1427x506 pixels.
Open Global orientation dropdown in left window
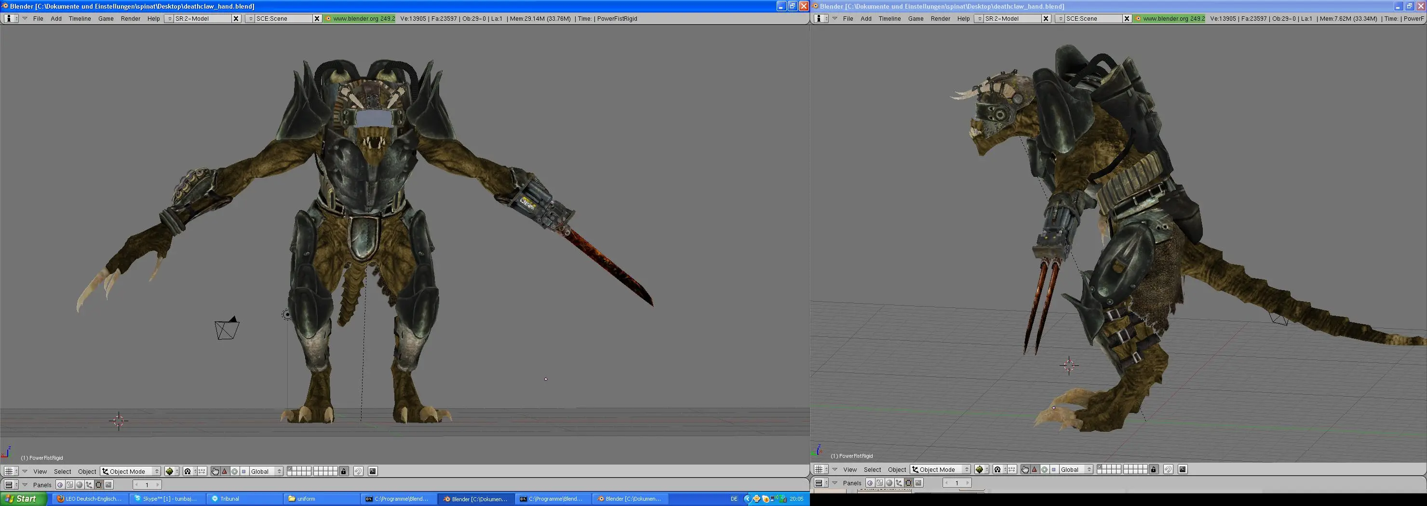(x=267, y=471)
